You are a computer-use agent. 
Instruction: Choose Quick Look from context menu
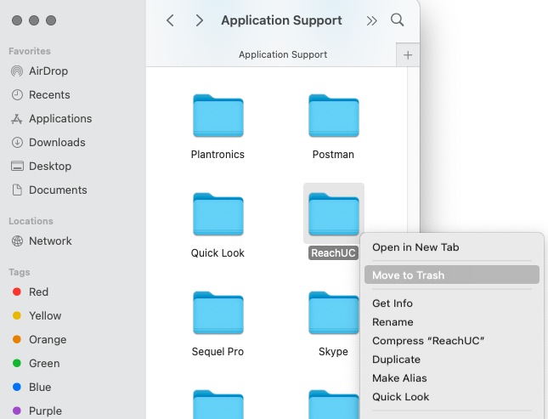tap(400, 397)
